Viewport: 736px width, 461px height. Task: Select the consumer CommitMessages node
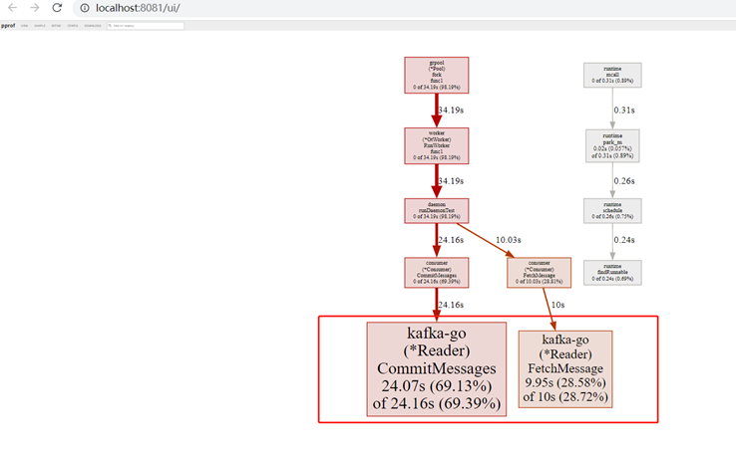pos(437,272)
